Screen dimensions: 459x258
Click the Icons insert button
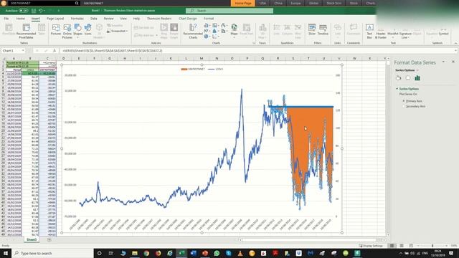tap(87, 30)
